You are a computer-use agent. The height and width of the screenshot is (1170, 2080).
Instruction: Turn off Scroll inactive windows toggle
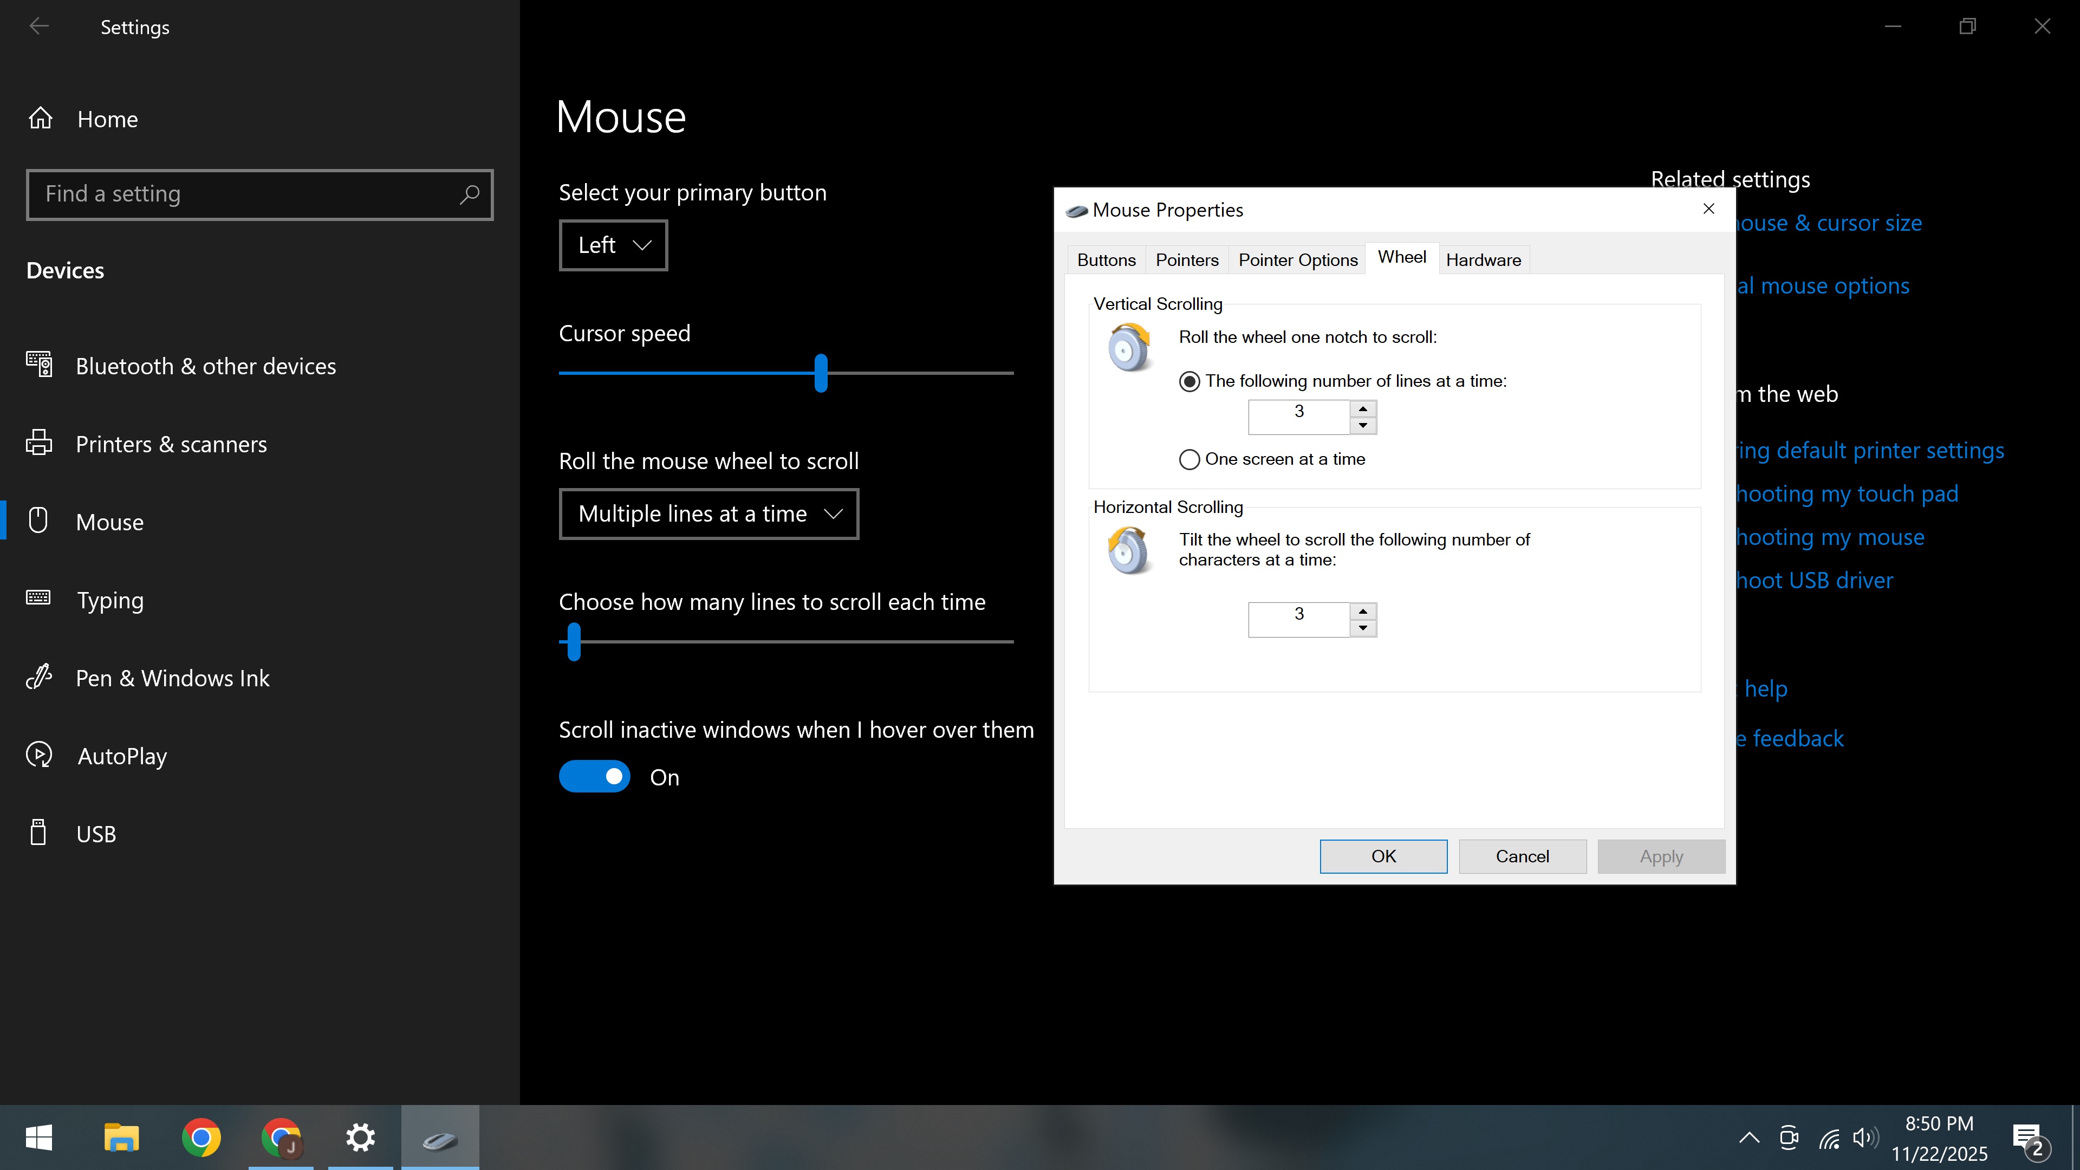click(594, 777)
